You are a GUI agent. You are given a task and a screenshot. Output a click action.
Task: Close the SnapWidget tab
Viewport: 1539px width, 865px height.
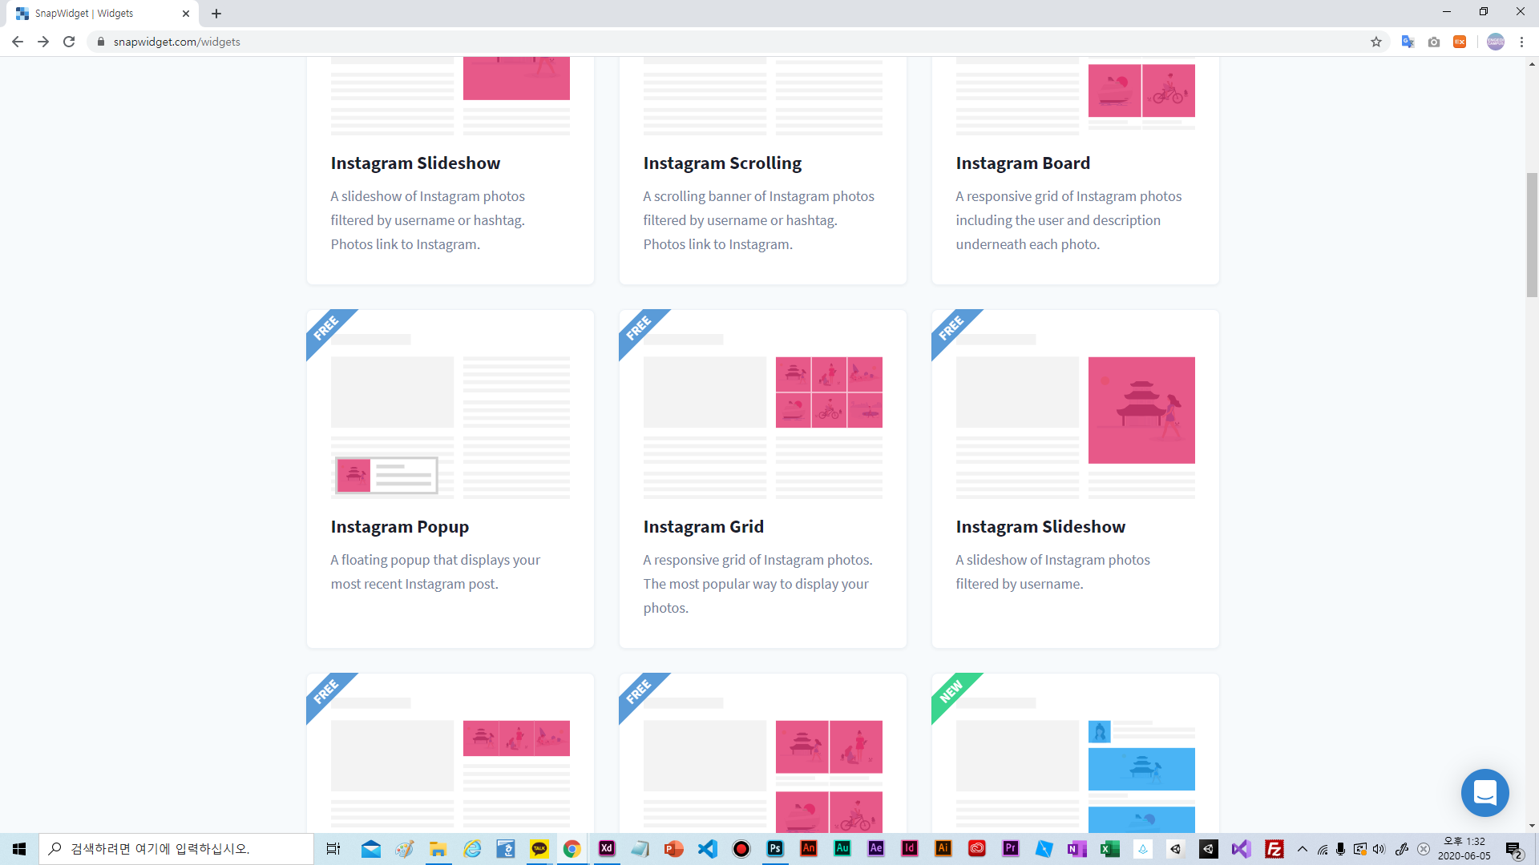point(185,14)
